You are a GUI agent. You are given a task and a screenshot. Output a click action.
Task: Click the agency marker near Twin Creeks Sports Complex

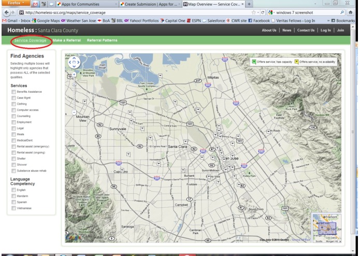(160, 76)
